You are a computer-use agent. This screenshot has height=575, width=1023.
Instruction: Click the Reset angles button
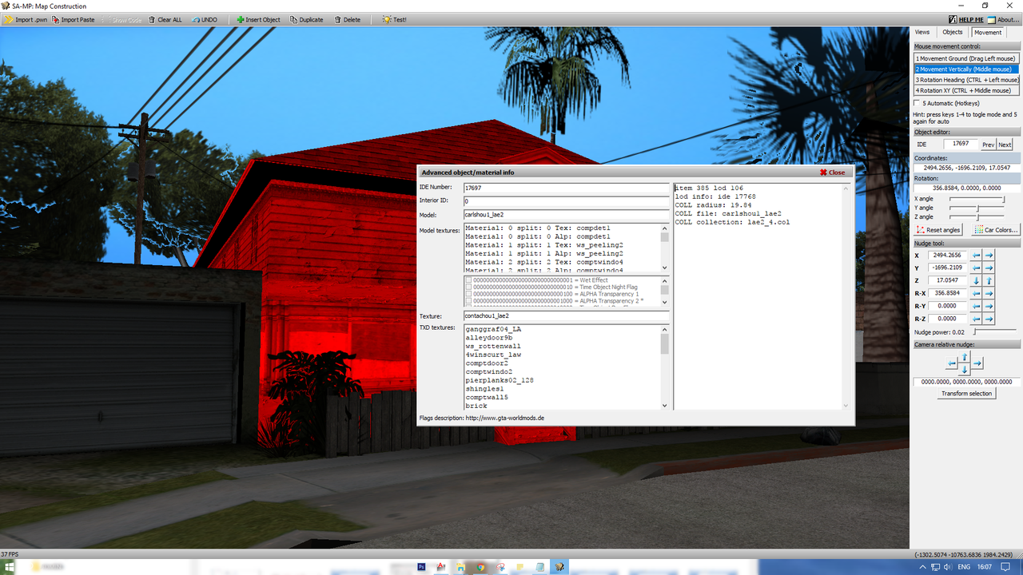tap(939, 230)
